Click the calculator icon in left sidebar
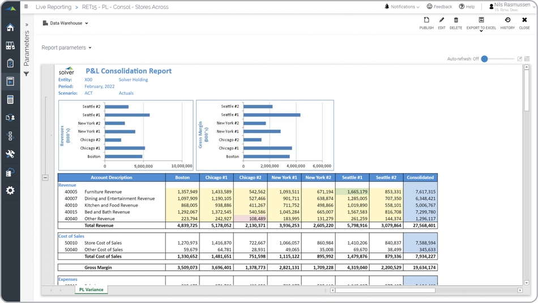 pyautogui.click(x=10, y=100)
